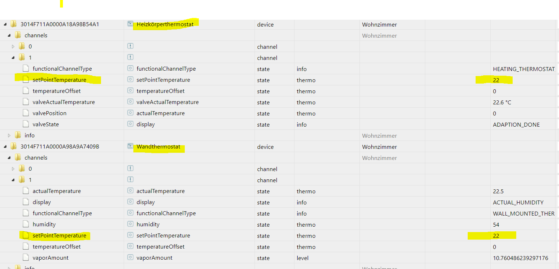
Task: Select setPointTemperature ID under Wandthermostat
Action: (59, 235)
